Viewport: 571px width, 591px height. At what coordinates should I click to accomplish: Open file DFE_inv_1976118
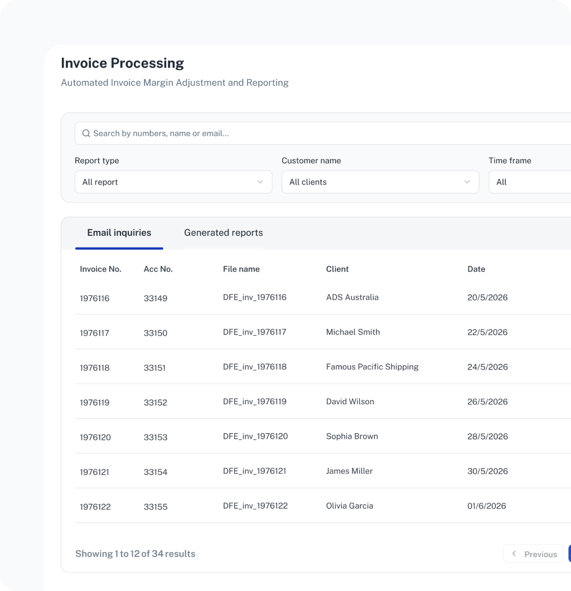coord(255,367)
